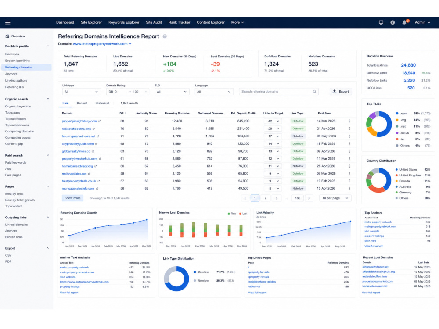Open the 10 per page dropdown

click(335, 198)
